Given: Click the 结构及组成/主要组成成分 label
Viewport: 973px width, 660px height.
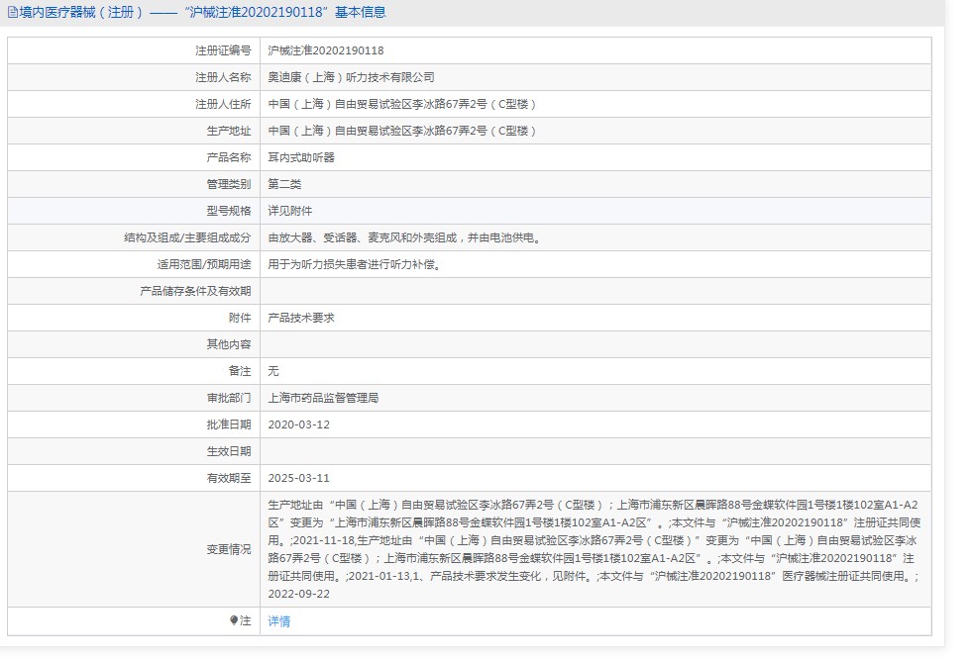Looking at the screenshot, I should [x=187, y=237].
